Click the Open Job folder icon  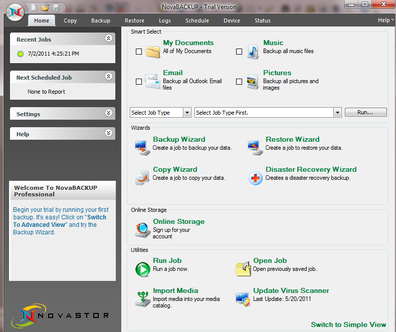[x=243, y=268]
